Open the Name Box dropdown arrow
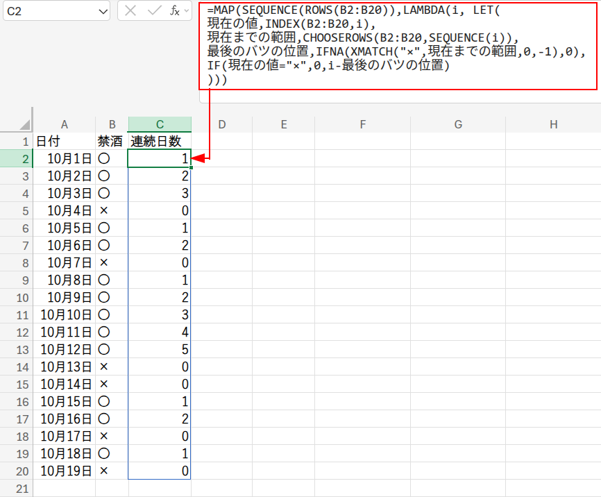Viewport: 601px width, 497px height. tap(103, 11)
